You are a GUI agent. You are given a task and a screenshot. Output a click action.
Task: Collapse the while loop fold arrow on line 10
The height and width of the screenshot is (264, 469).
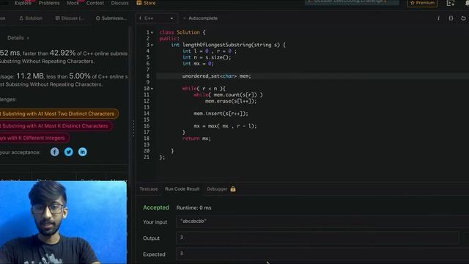coord(152,89)
